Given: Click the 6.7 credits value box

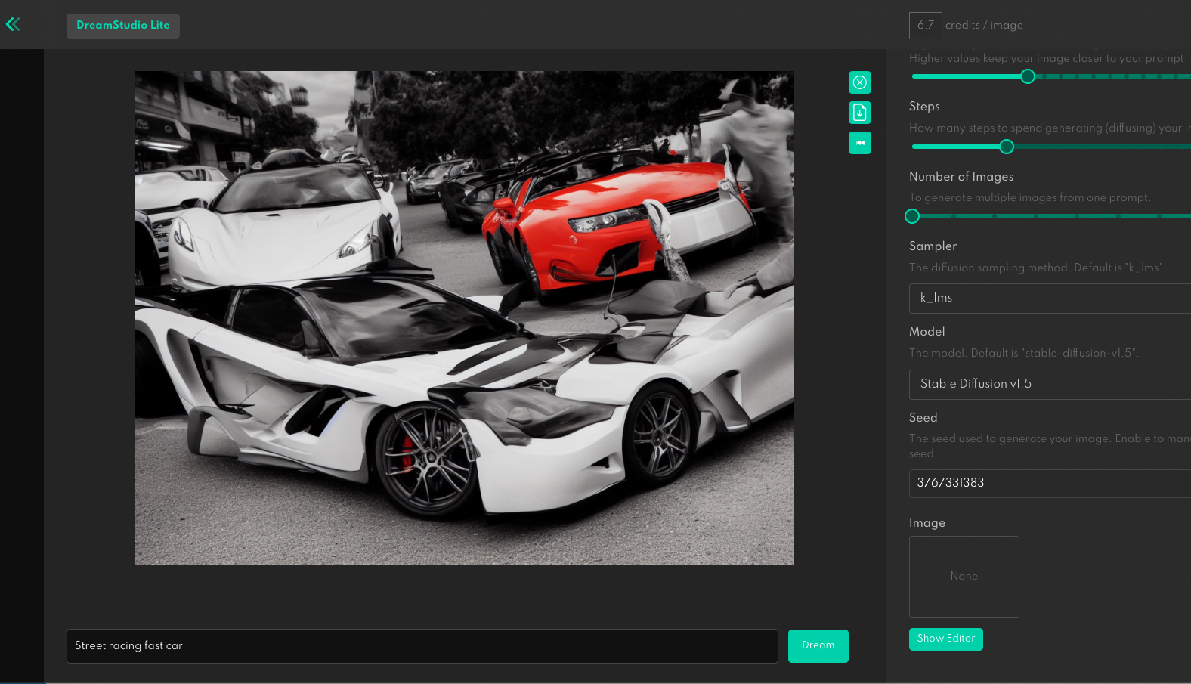Looking at the screenshot, I should click(925, 26).
